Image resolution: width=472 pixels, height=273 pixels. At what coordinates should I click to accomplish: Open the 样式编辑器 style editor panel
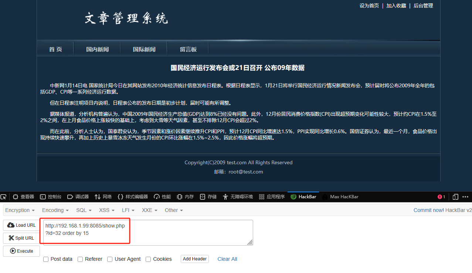pos(133,197)
